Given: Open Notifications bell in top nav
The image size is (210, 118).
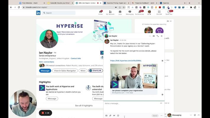Looking at the screenshot, I should (139, 12).
